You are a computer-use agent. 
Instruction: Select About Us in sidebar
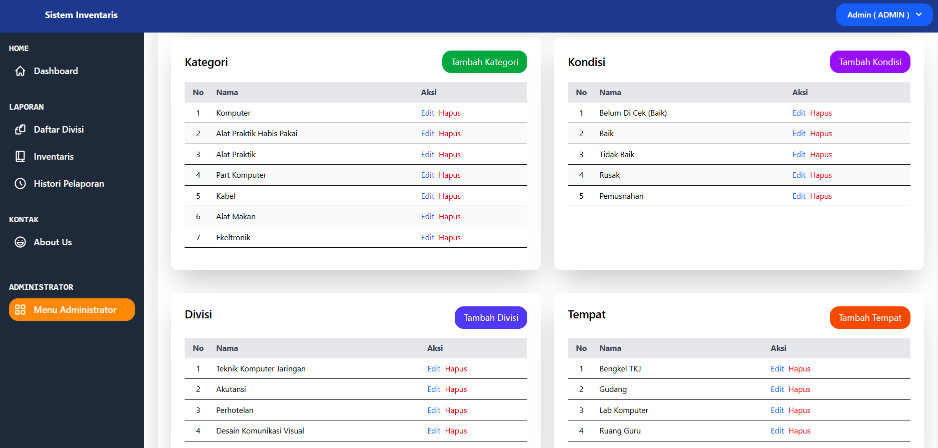coord(72,242)
